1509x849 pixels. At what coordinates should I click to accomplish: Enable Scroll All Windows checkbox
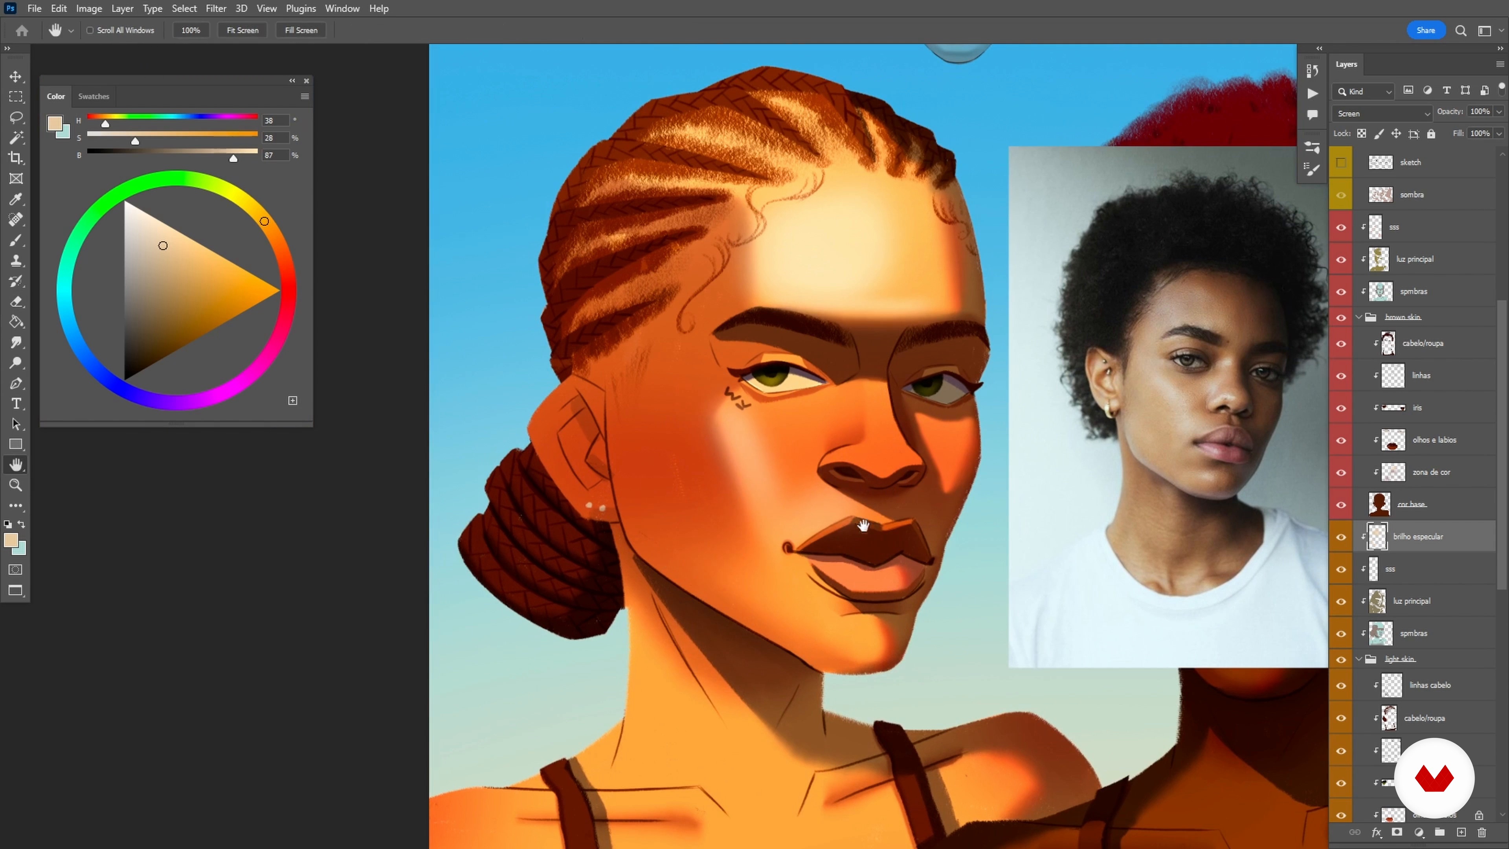coord(90,31)
